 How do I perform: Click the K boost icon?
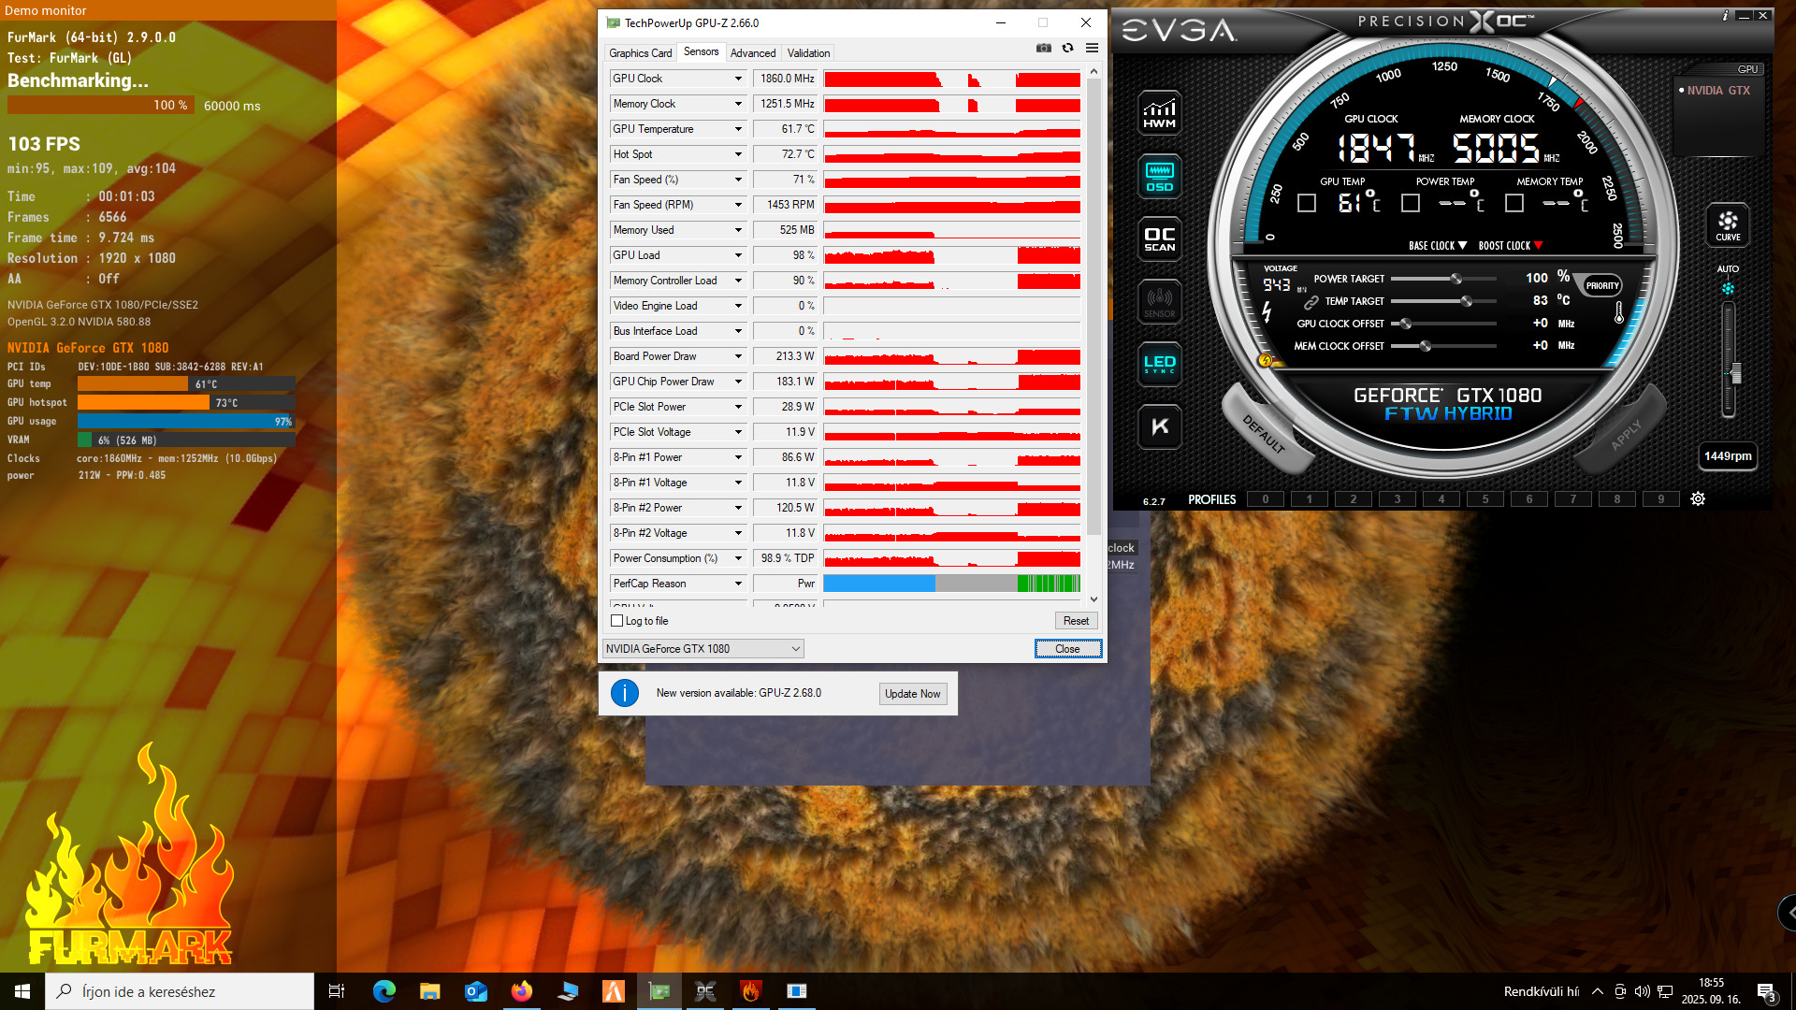coord(1159,426)
